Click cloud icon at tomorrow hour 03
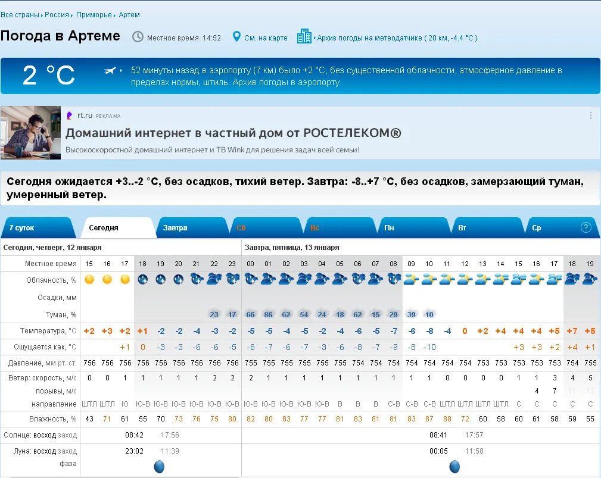 click(x=304, y=279)
